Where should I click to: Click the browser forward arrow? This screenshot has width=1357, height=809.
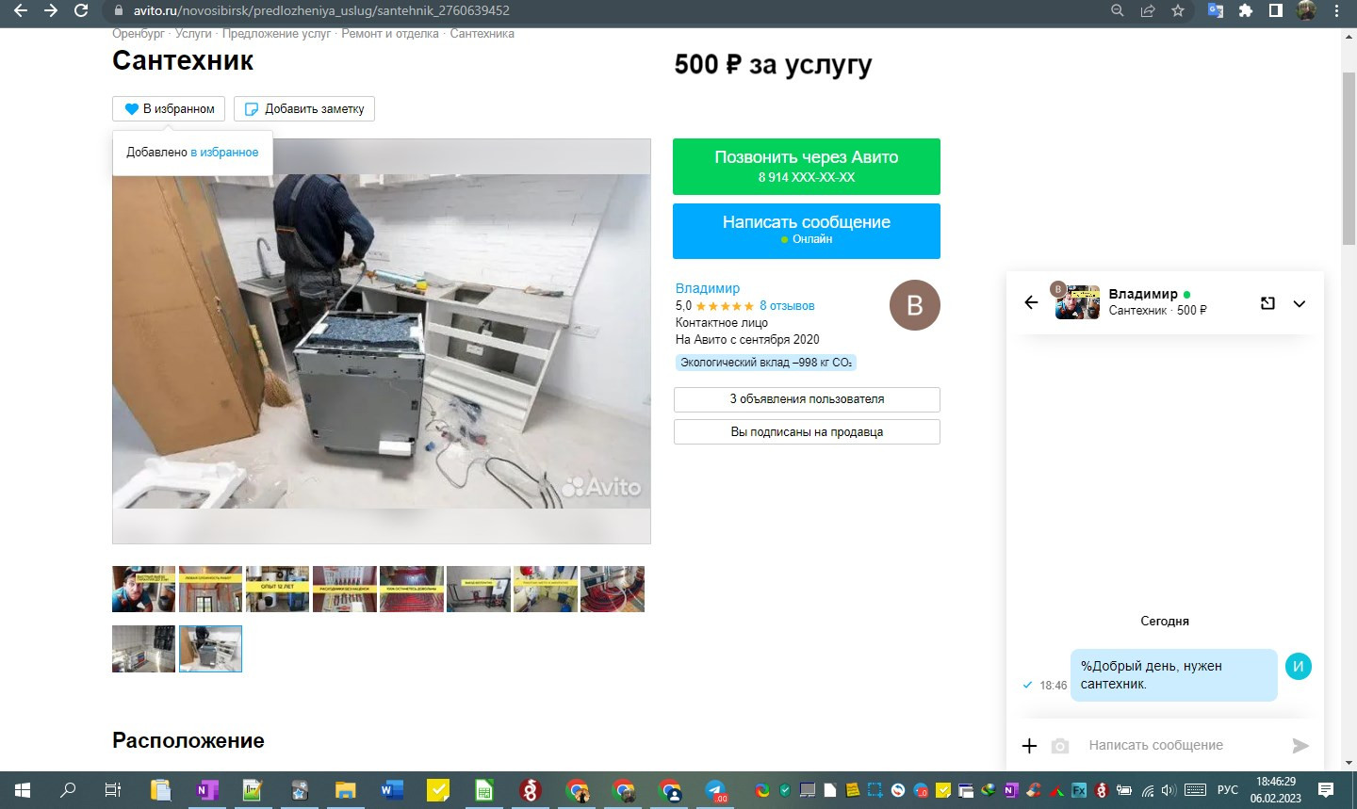51,10
